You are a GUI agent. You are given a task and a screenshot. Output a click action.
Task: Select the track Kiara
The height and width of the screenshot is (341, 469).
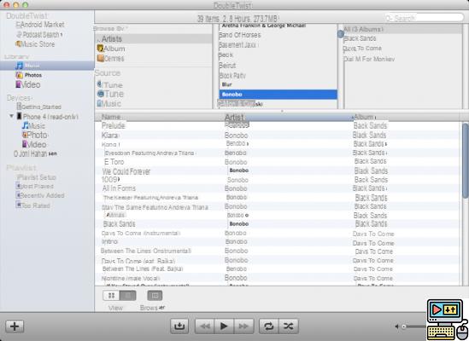click(x=109, y=136)
